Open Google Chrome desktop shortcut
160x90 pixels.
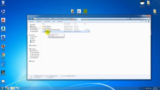(x=3, y=56)
